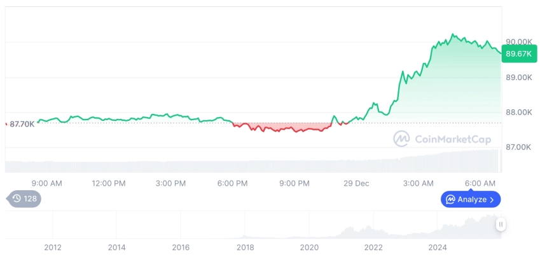This screenshot has width=547, height=255.
Task: Click the 87.70K opening price label
Action: pyautogui.click(x=22, y=124)
